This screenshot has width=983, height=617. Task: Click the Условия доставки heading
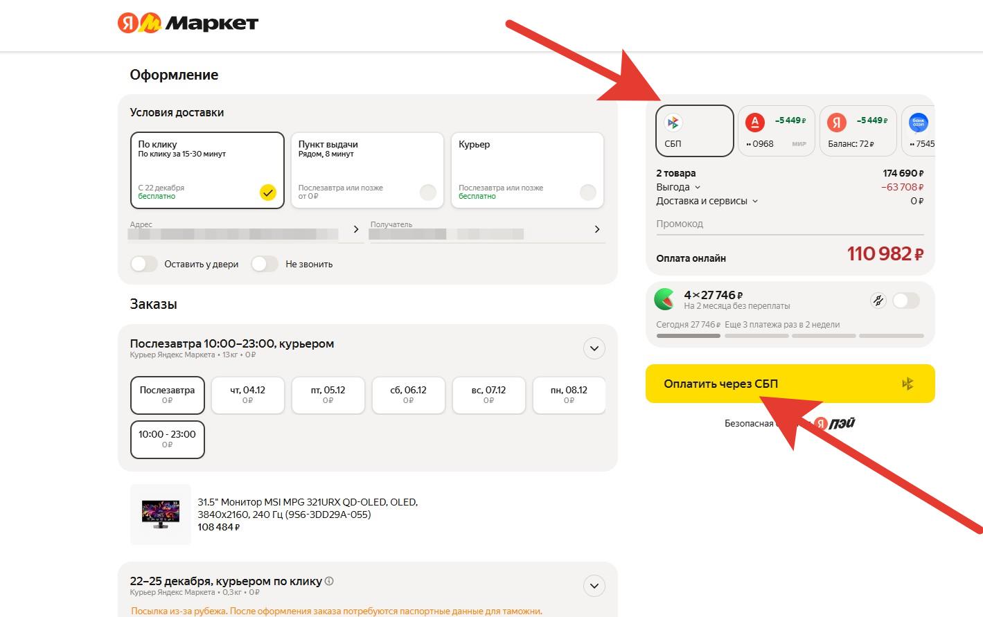(x=177, y=112)
